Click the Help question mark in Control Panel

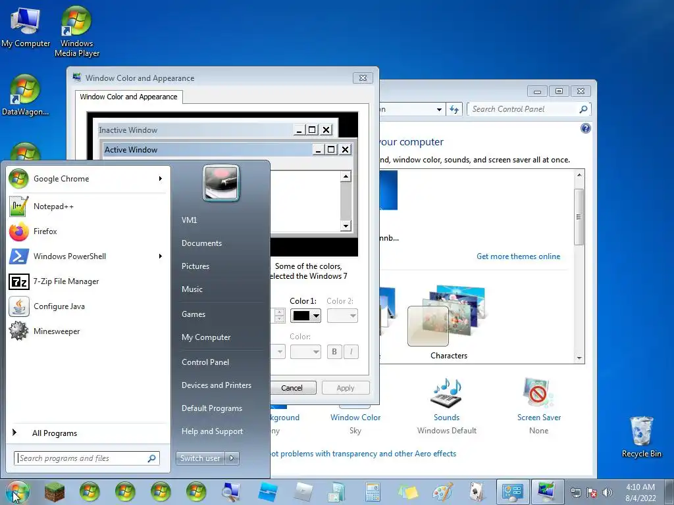[585, 128]
